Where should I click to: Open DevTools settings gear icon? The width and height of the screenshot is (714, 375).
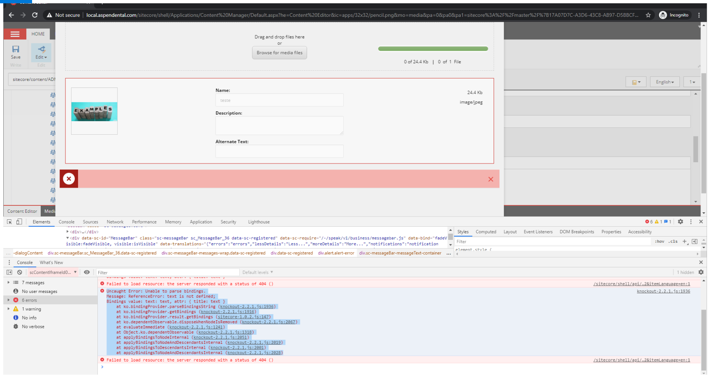(680, 222)
